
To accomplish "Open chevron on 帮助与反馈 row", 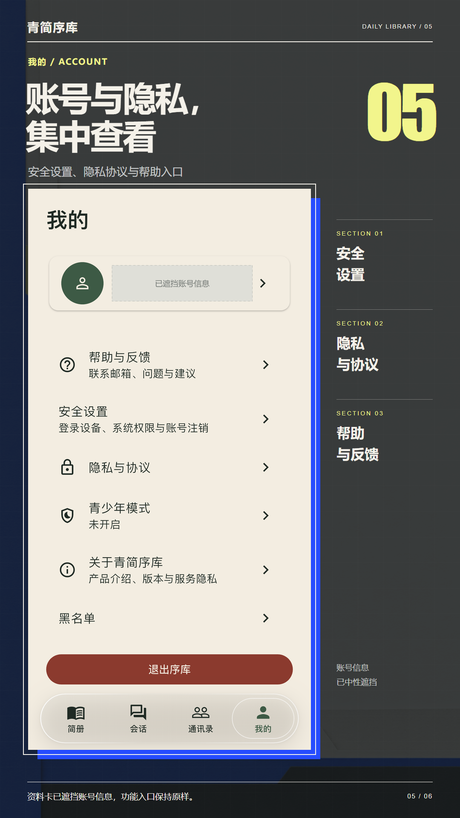I will [266, 365].
